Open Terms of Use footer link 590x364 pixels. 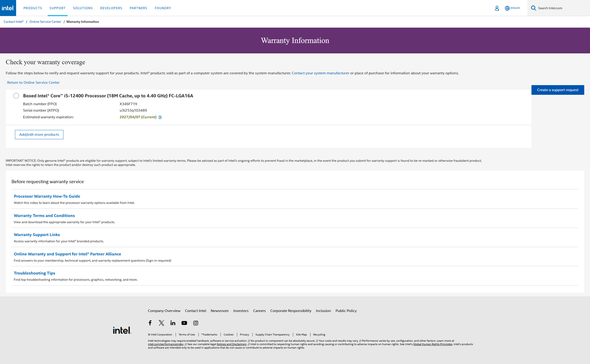[187, 335]
